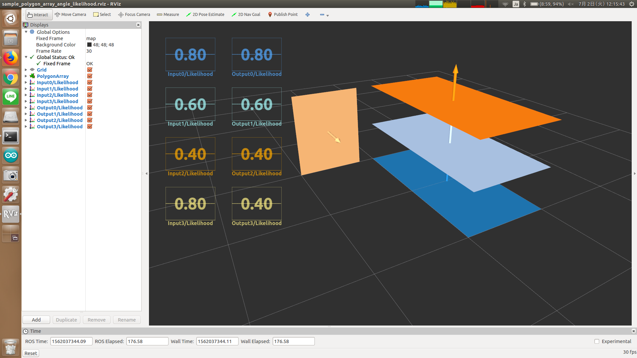Click the Japanese input method indicator
Image resolution: width=637 pixels, height=358 pixels.
(516, 4)
